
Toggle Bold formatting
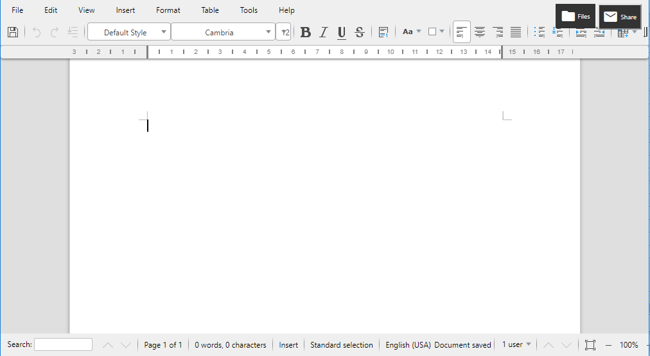click(x=306, y=32)
